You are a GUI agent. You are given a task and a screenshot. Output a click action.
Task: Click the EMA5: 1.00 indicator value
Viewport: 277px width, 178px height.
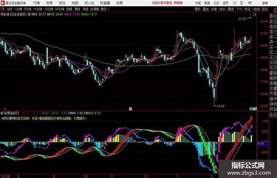coord(75,113)
